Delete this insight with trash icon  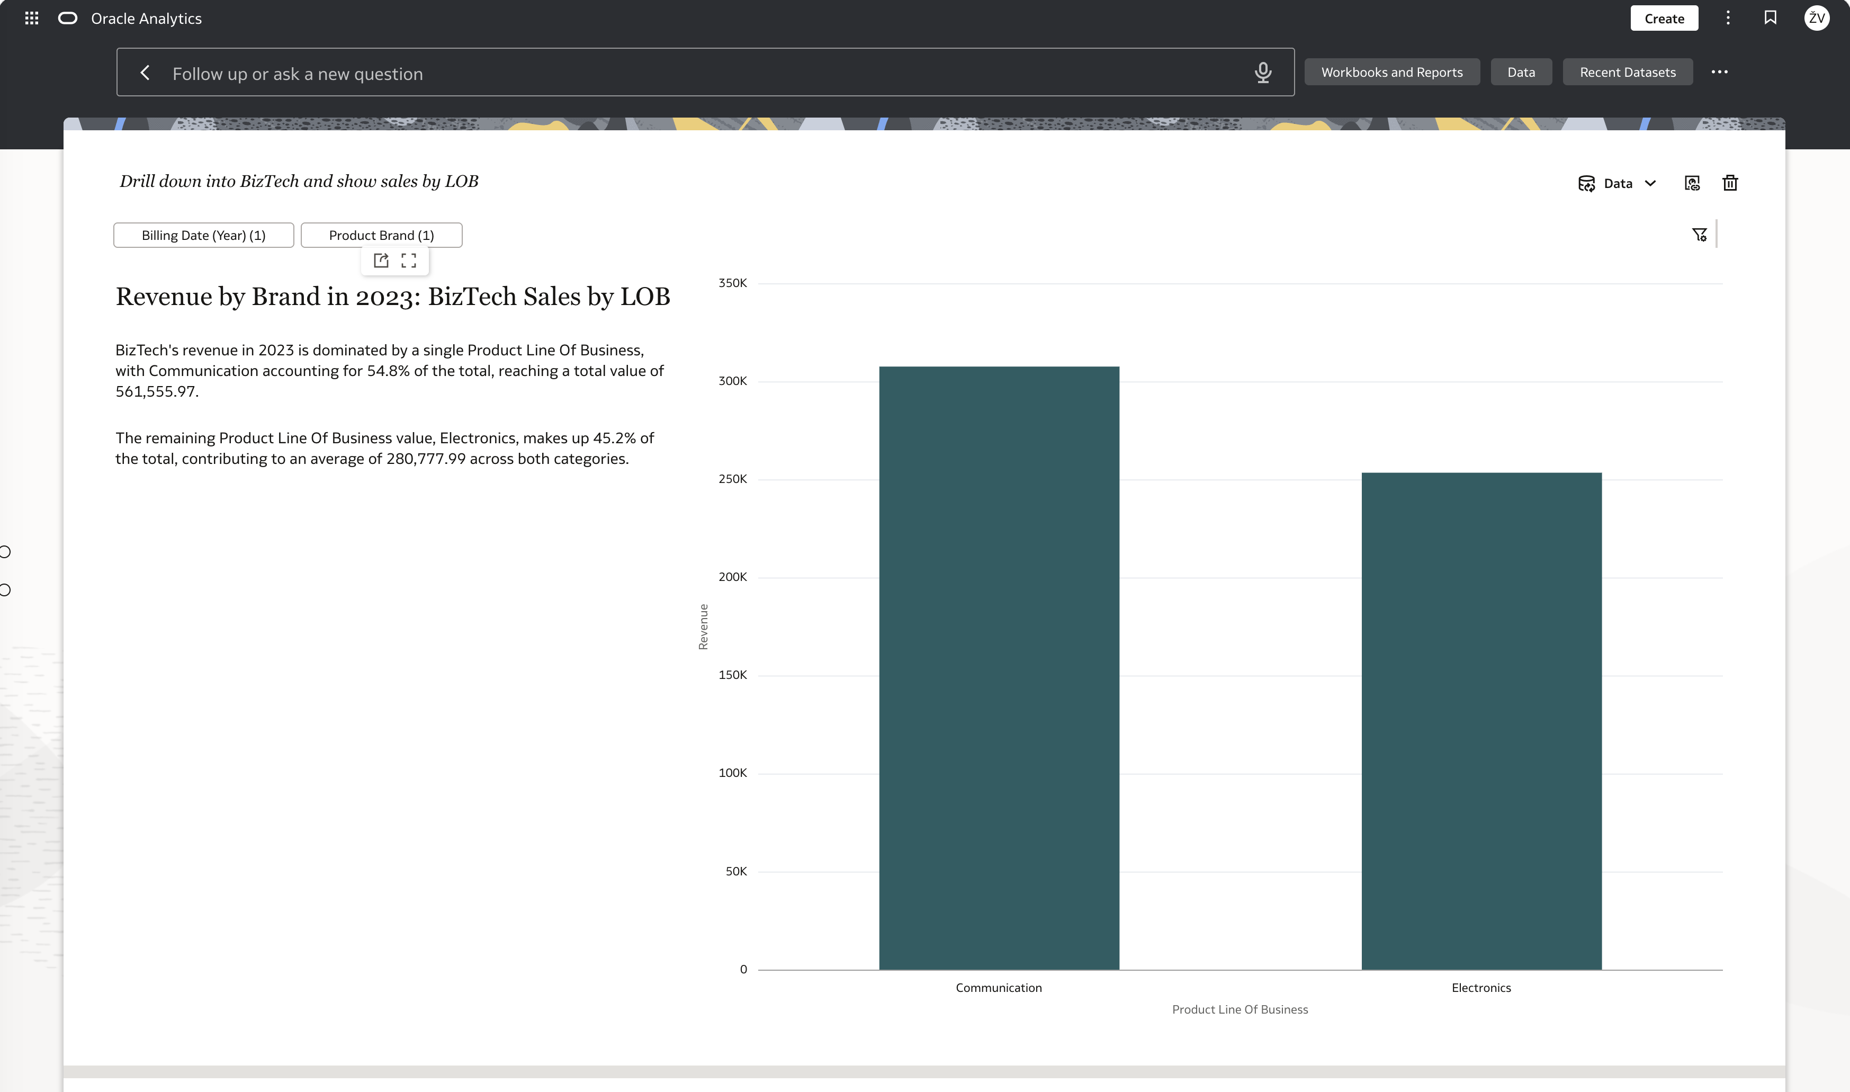1730,183
